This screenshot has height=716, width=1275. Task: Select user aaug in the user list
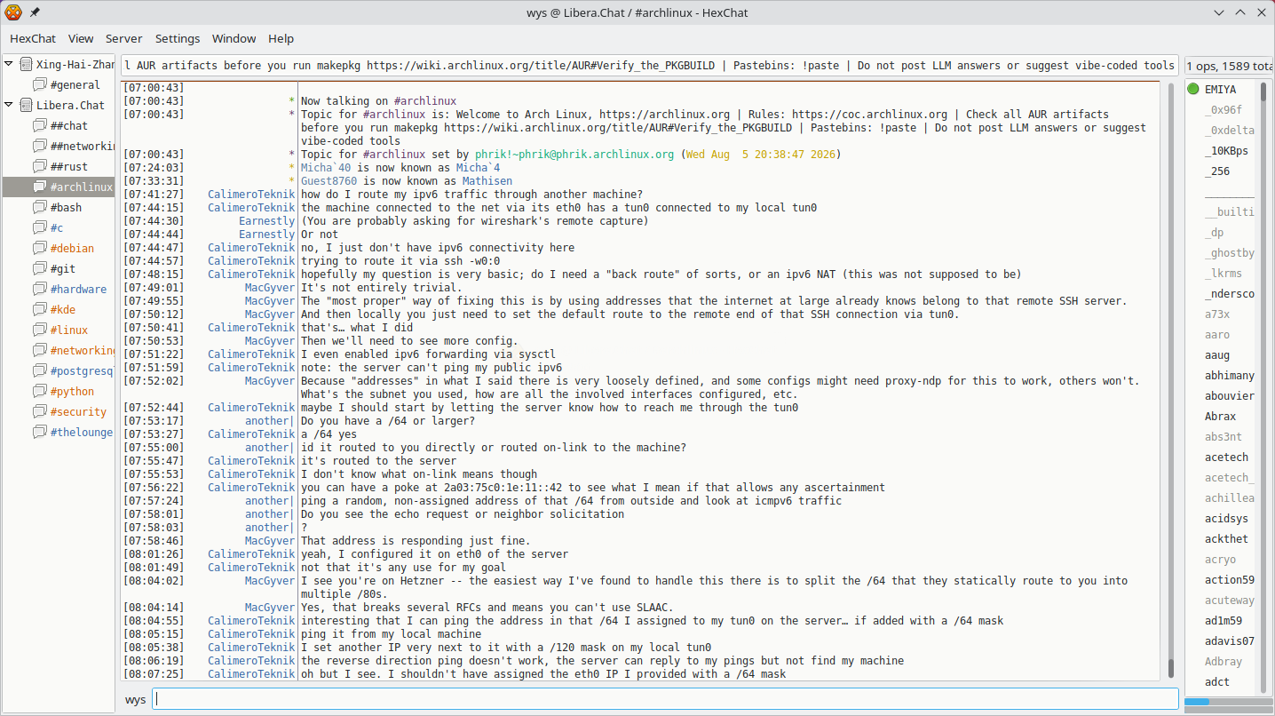tap(1221, 354)
